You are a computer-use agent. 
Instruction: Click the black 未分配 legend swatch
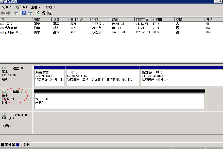3,145
